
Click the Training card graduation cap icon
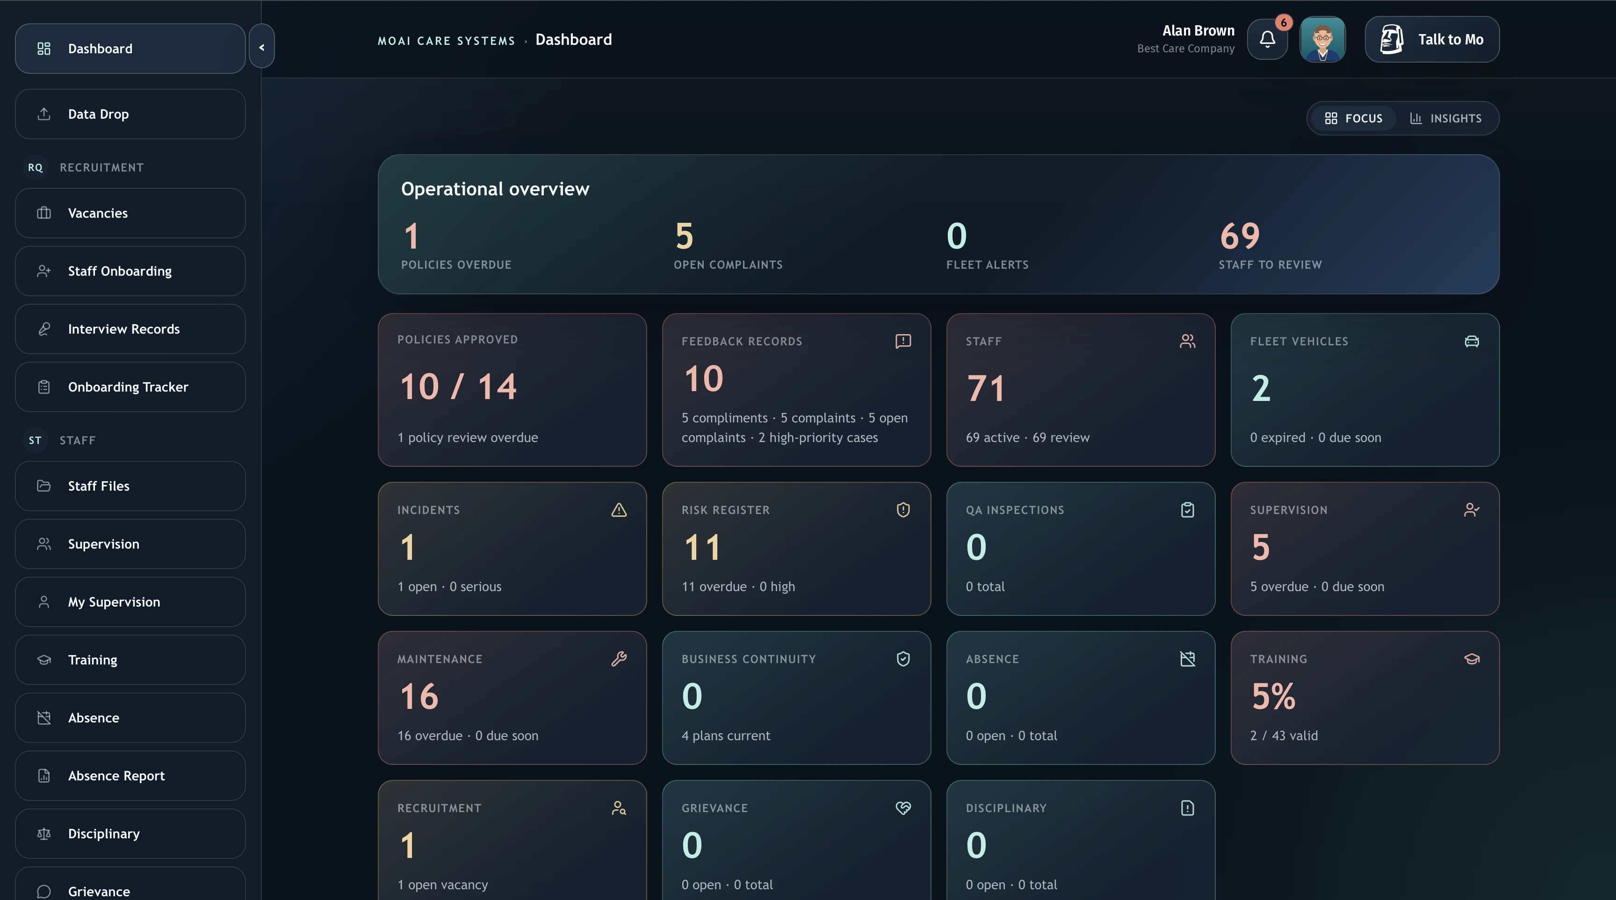coord(1472,659)
